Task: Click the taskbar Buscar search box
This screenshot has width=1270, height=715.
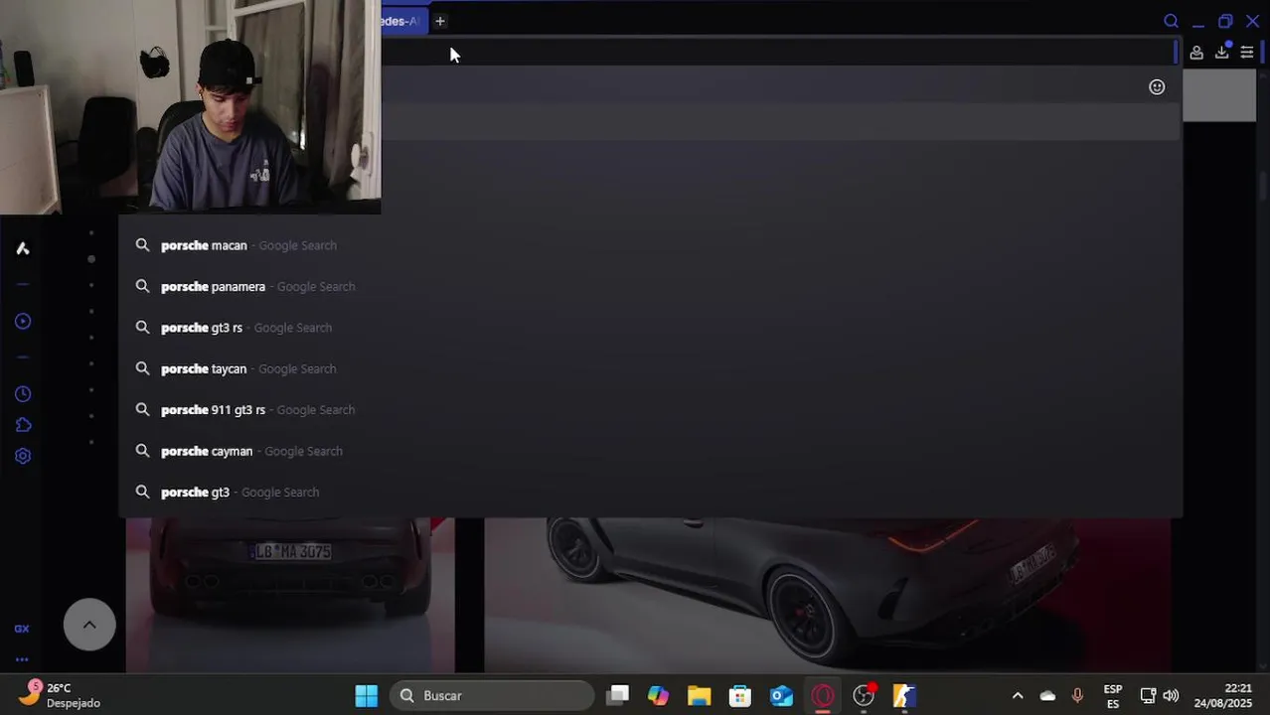Action: [x=492, y=695]
